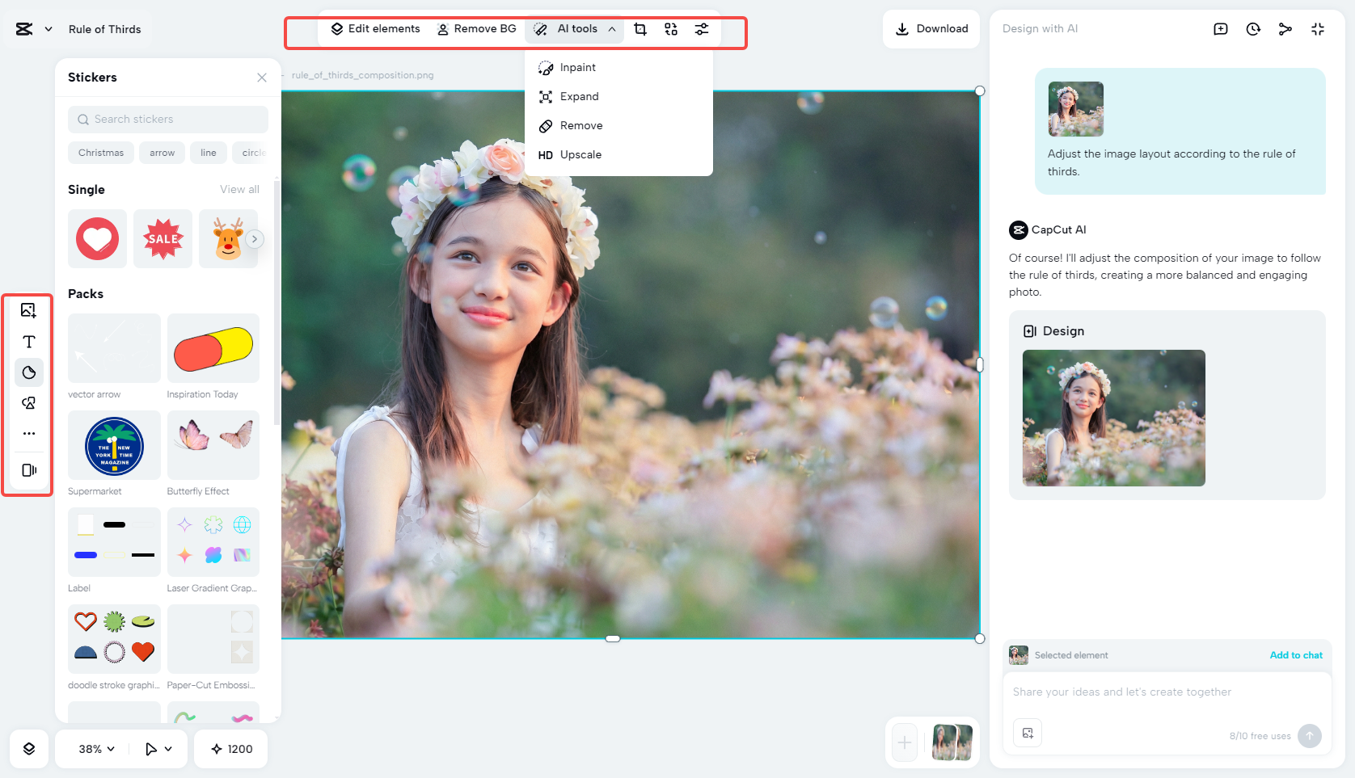Click the bottom panel-layout icon in left sidebar
The width and height of the screenshot is (1355, 778).
click(28, 470)
